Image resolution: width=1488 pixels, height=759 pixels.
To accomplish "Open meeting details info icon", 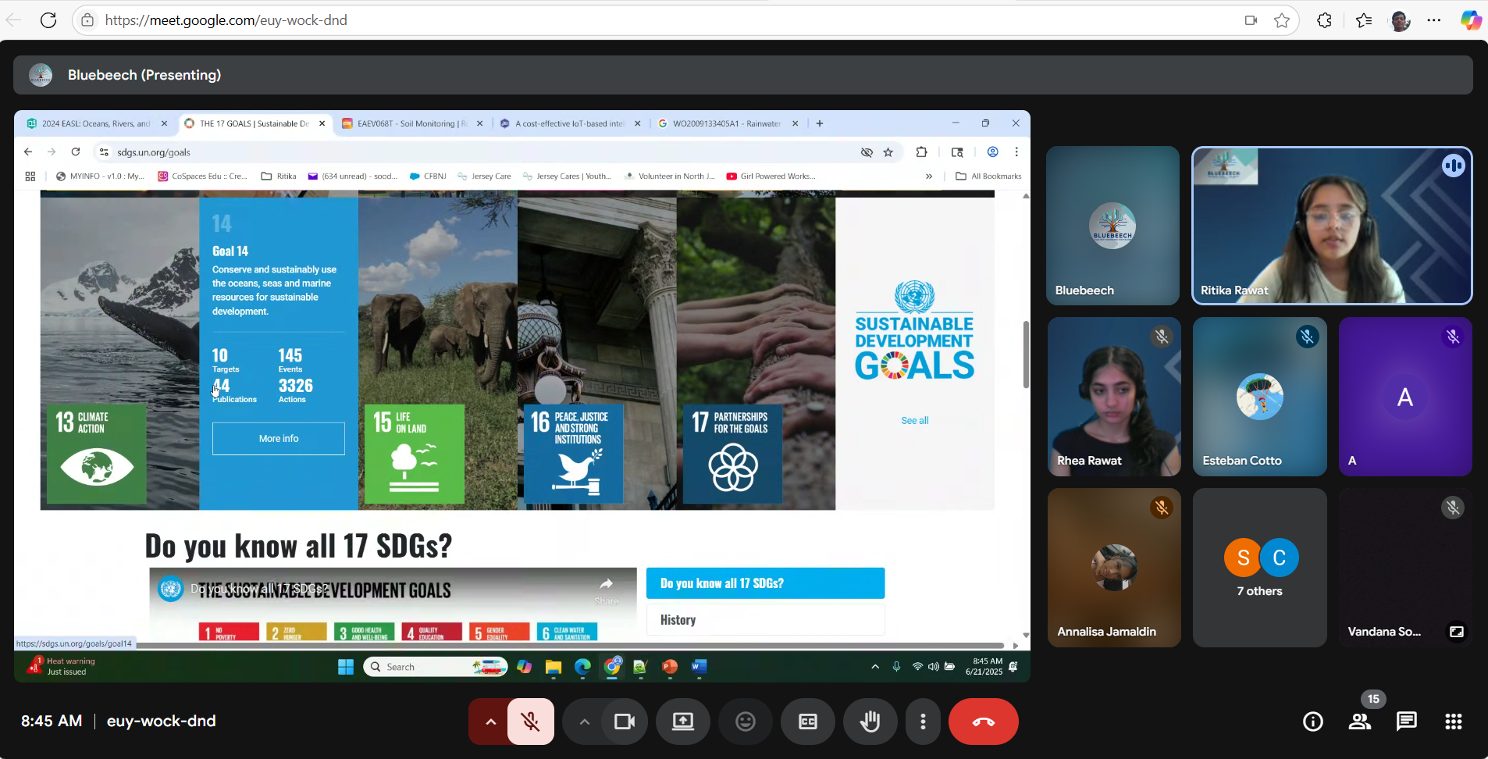I will click(x=1312, y=722).
